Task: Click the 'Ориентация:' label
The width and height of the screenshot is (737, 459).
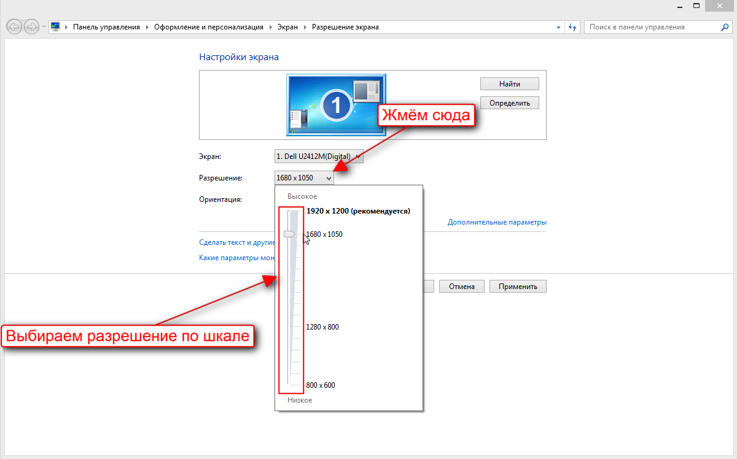Action: coord(220,199)
